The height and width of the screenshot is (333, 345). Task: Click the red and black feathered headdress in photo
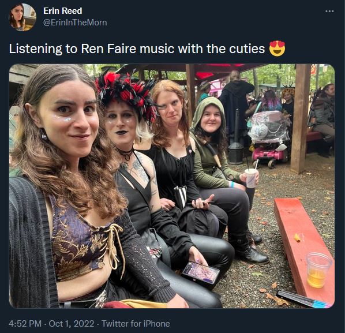[x=126, y=92]
